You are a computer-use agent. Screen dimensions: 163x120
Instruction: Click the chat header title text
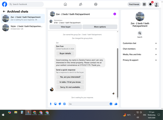pos(73,14)
